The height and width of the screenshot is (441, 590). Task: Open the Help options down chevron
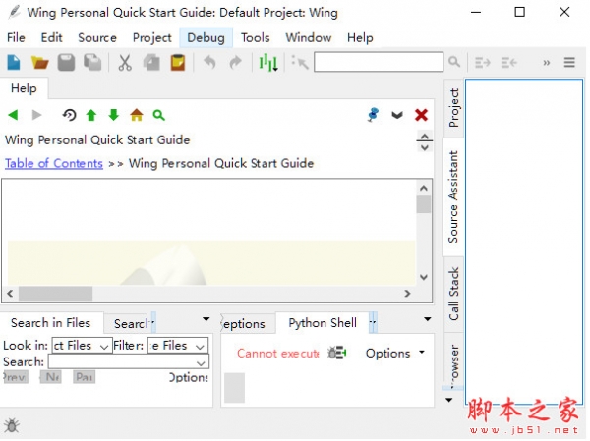pyautogui.click(x=397, y=115)
